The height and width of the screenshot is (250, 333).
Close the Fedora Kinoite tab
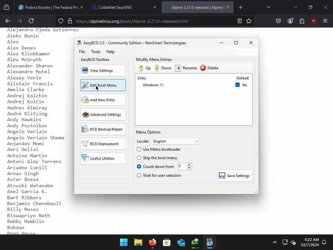click(82, 7)
